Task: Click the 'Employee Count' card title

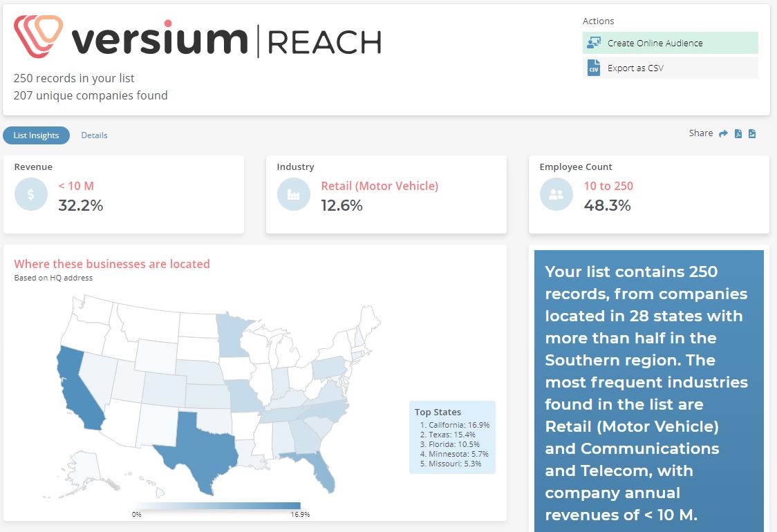Action: [x=576, y=167]
